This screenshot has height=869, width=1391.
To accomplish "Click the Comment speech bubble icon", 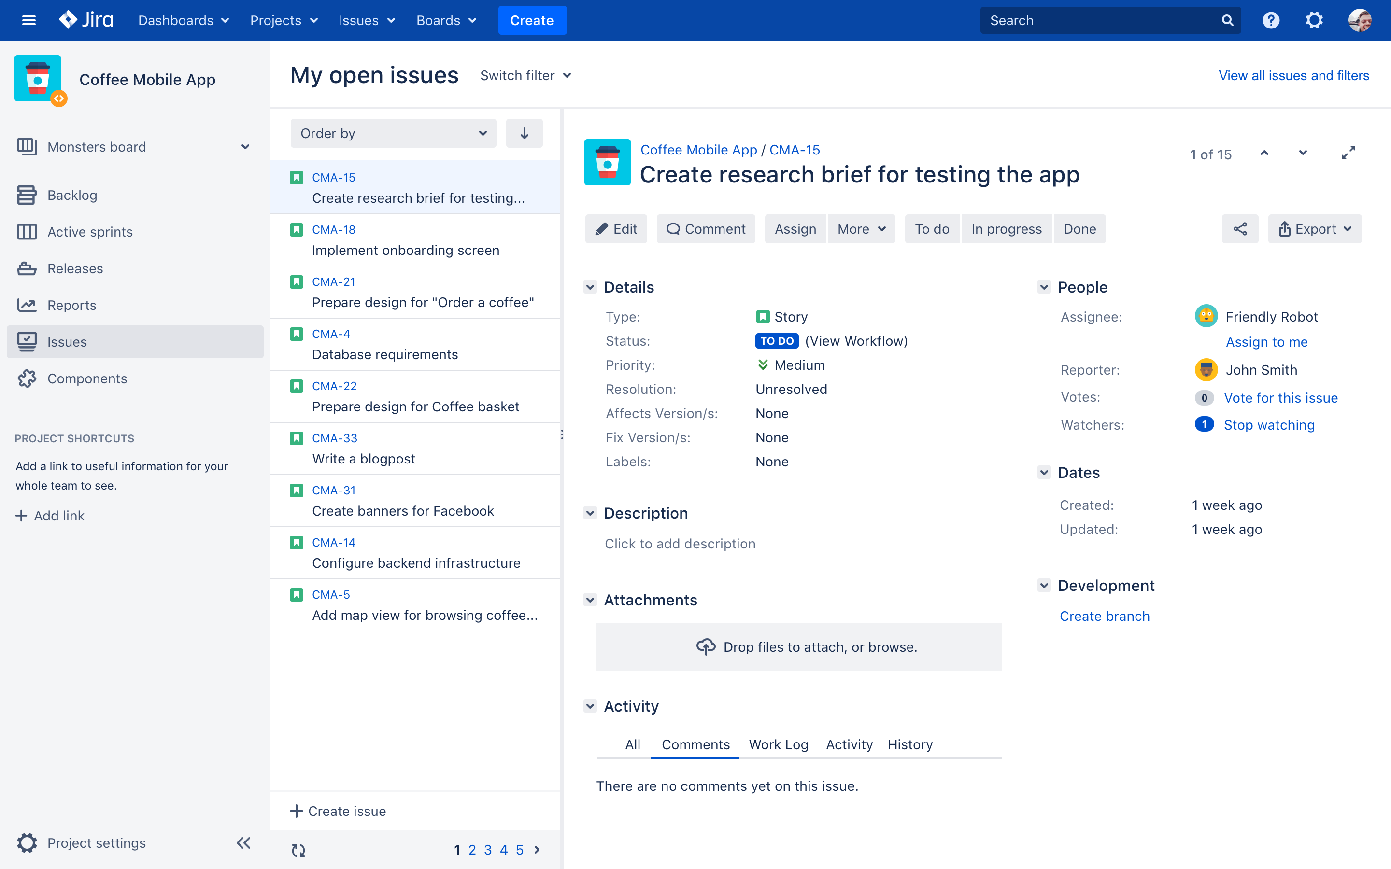I will tap(673, 228).
